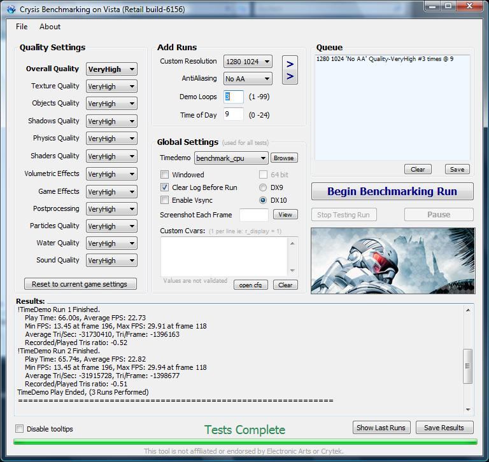Click the green progress bar
Viewport: 489px width, 462px height.
(245, 442)
